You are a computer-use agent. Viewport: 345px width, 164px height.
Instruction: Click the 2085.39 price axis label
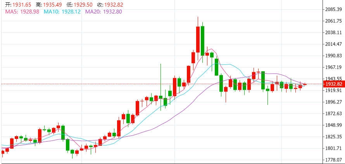tap(334, 9)
